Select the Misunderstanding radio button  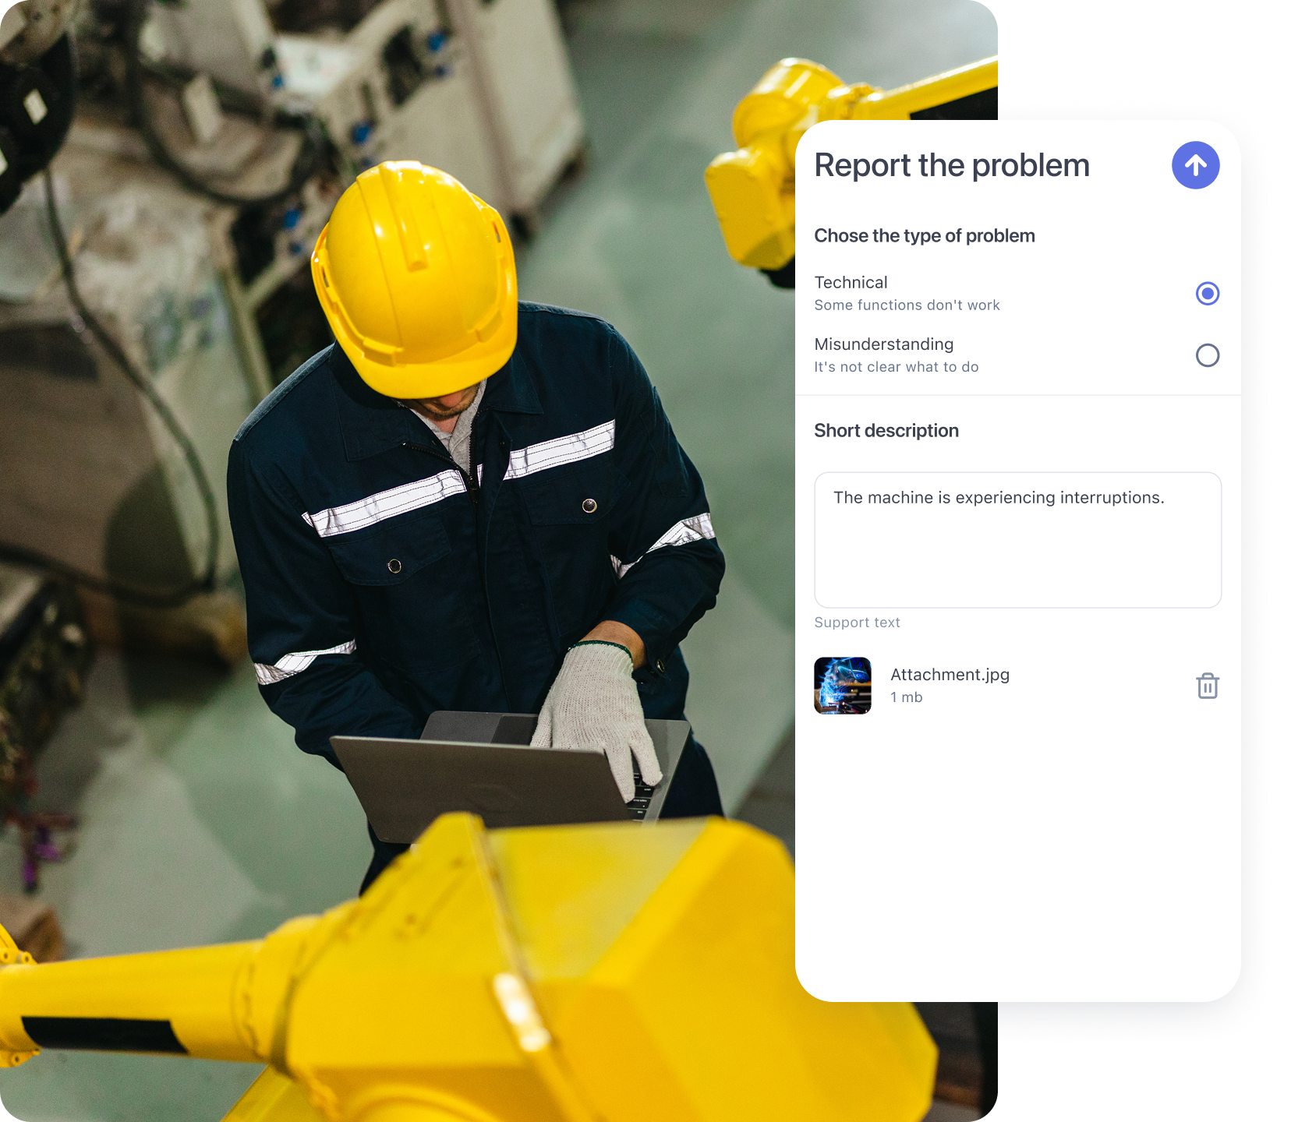click(x=1207, y=355)
